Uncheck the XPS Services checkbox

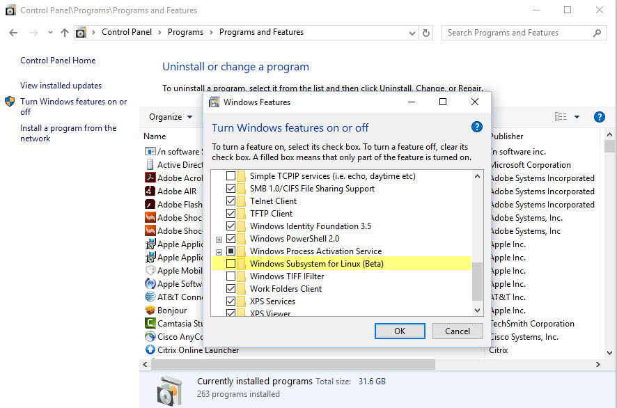tap(231, 301)
